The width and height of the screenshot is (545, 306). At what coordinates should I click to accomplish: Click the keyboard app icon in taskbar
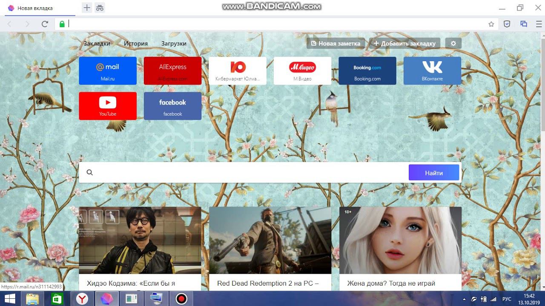coord(157,299)
